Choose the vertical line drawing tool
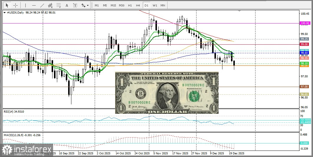Screen dimensions: 313x157 [x=25, y=5]
